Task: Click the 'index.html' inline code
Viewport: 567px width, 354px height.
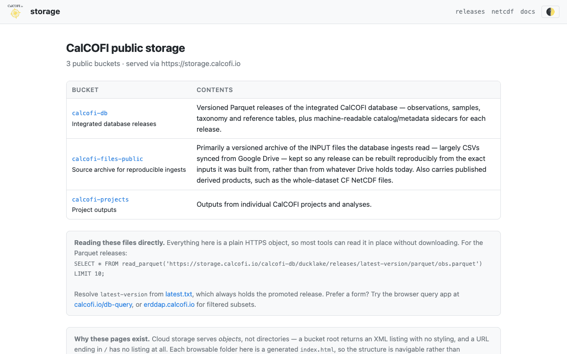Action: [x=317, y=350]
